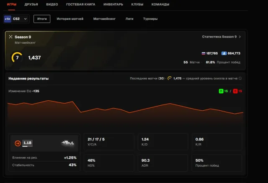Switch to the КЛУБЫ tab
The width and height of the screenshot is (268, 183).
pyautogui.click(x=137, y=5)
